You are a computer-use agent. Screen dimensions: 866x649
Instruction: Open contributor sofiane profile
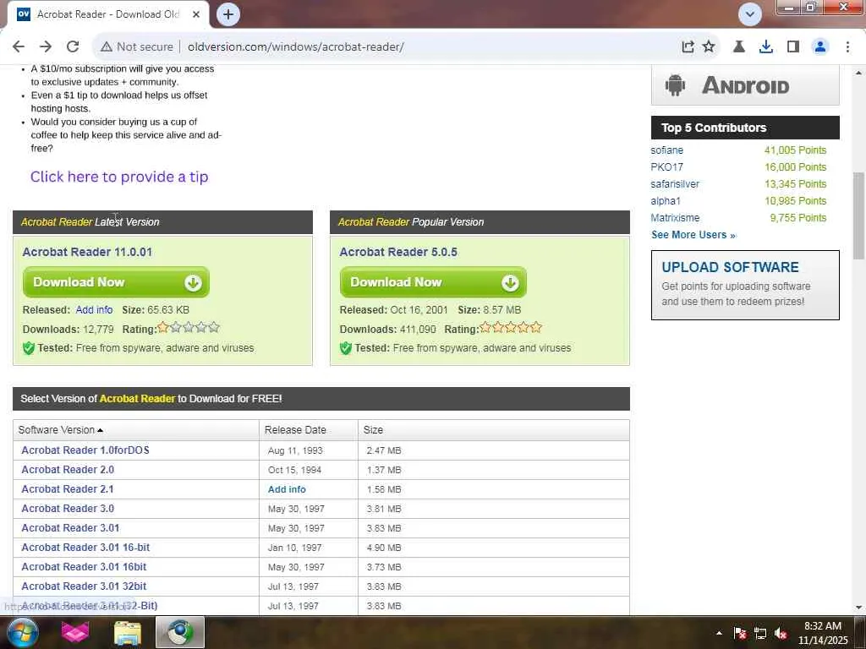pyautogui.click(x=666, y=150)
